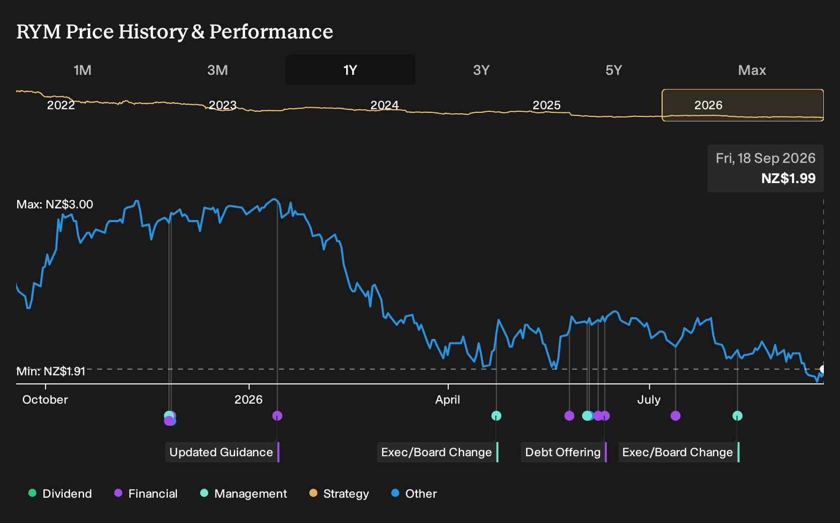Open the Exec/Board Change label after July
840x523 pixels.
[x=679, y=452]
